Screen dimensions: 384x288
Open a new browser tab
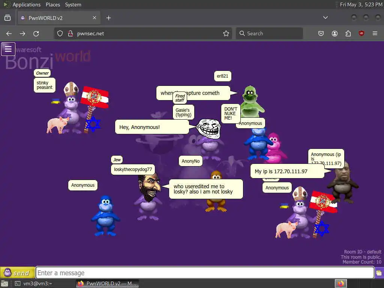pos(108,18)
